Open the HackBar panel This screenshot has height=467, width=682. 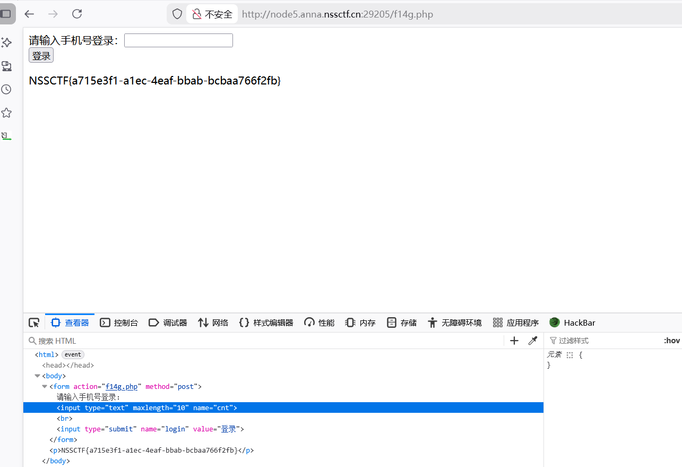click(x=572, y=322)
